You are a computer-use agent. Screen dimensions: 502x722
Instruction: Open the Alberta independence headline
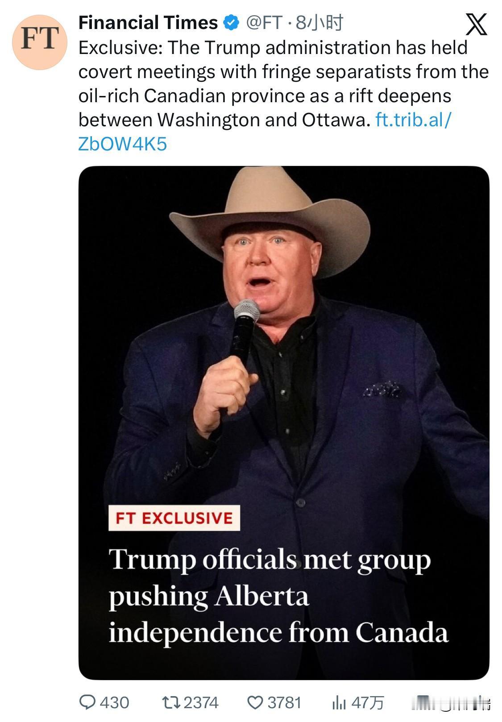[278, 596]
